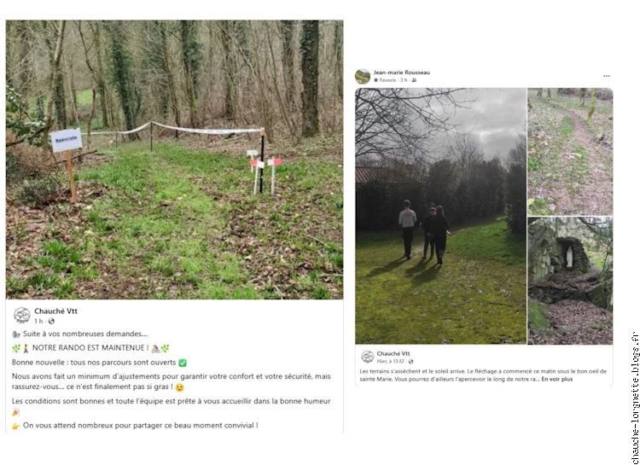Click the Favoris star icon
640x465 pixels.
376,80
